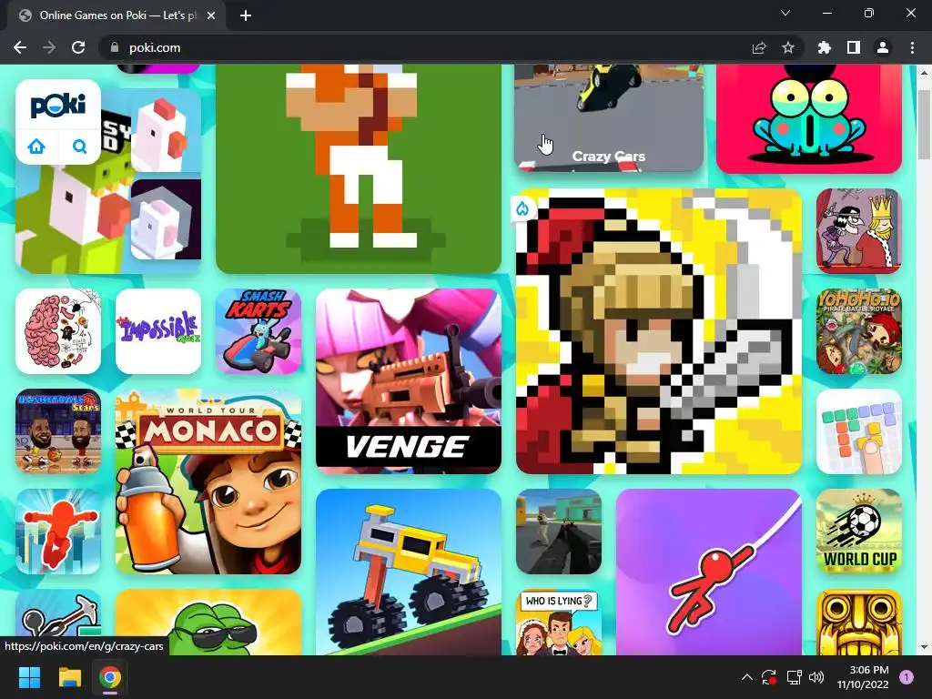The height and width of the screenshot is (699, 932).
Task: Open the Poki search magnifier icon
Action: (x=79, y=147)
